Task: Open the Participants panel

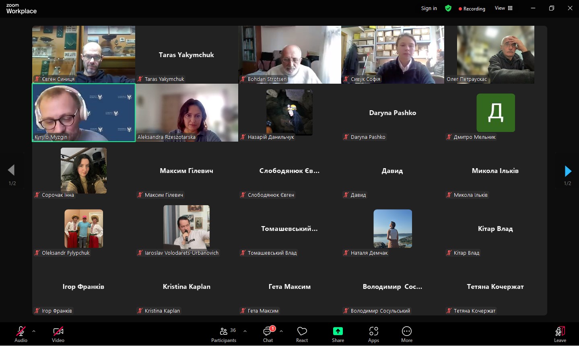Action: click(224, 334)
